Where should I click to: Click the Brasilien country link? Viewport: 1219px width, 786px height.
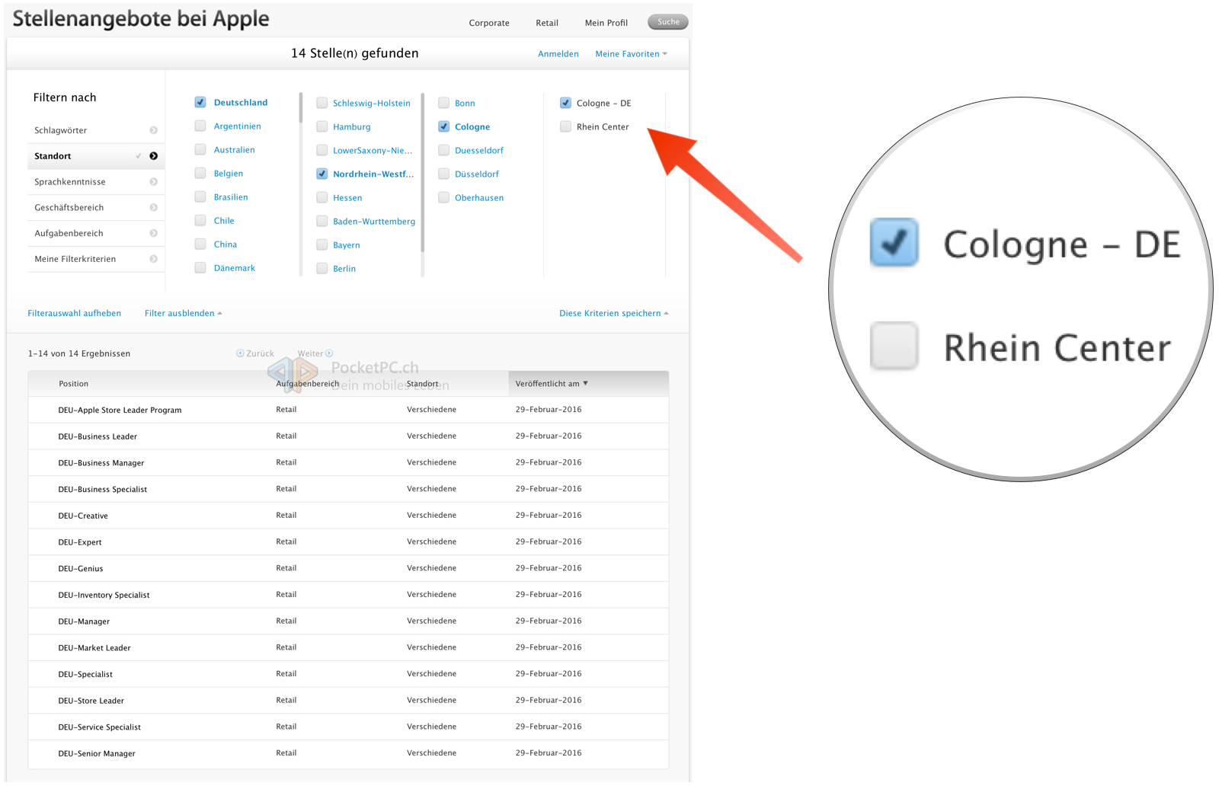coord(231,197)
